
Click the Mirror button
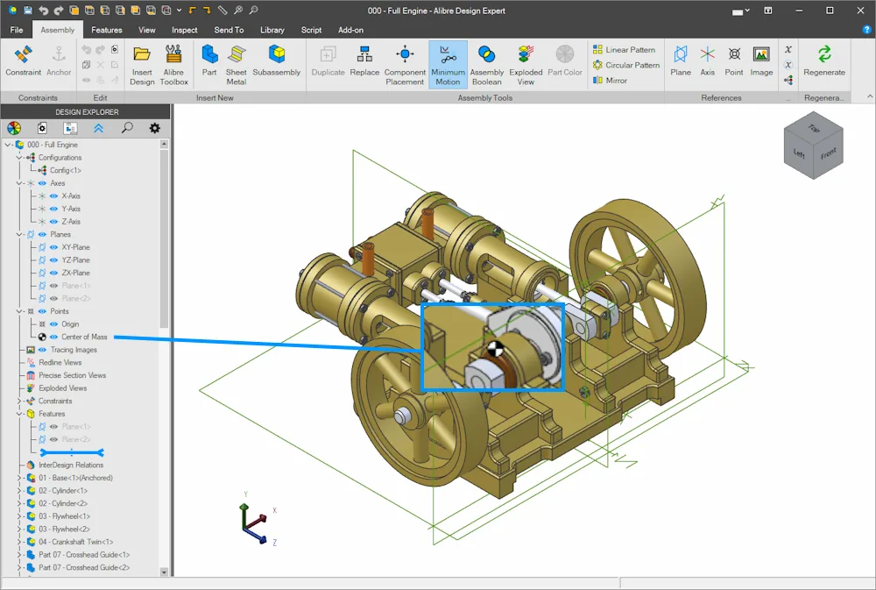pyautogui.click(x=610, y=81)
